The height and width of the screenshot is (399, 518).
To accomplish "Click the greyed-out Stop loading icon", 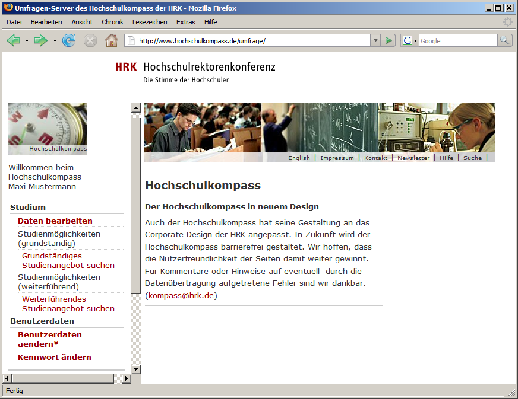I will (90, 41).
